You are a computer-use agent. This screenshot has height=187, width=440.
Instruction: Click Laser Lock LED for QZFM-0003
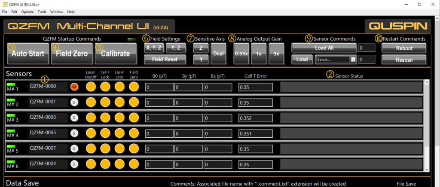coord(119,118)
